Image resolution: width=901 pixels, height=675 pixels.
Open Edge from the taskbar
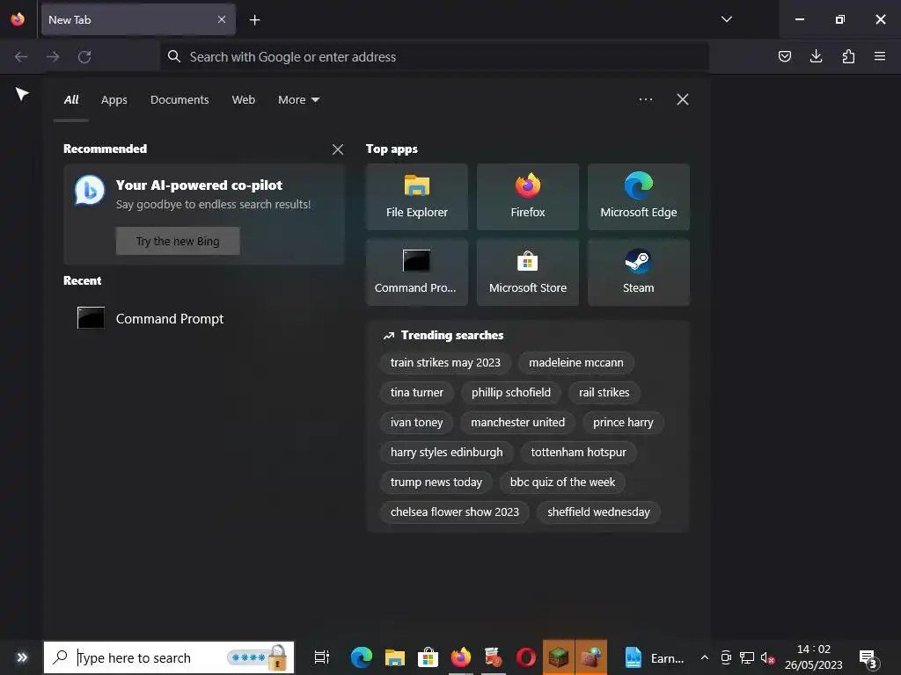tap(362, 657)
